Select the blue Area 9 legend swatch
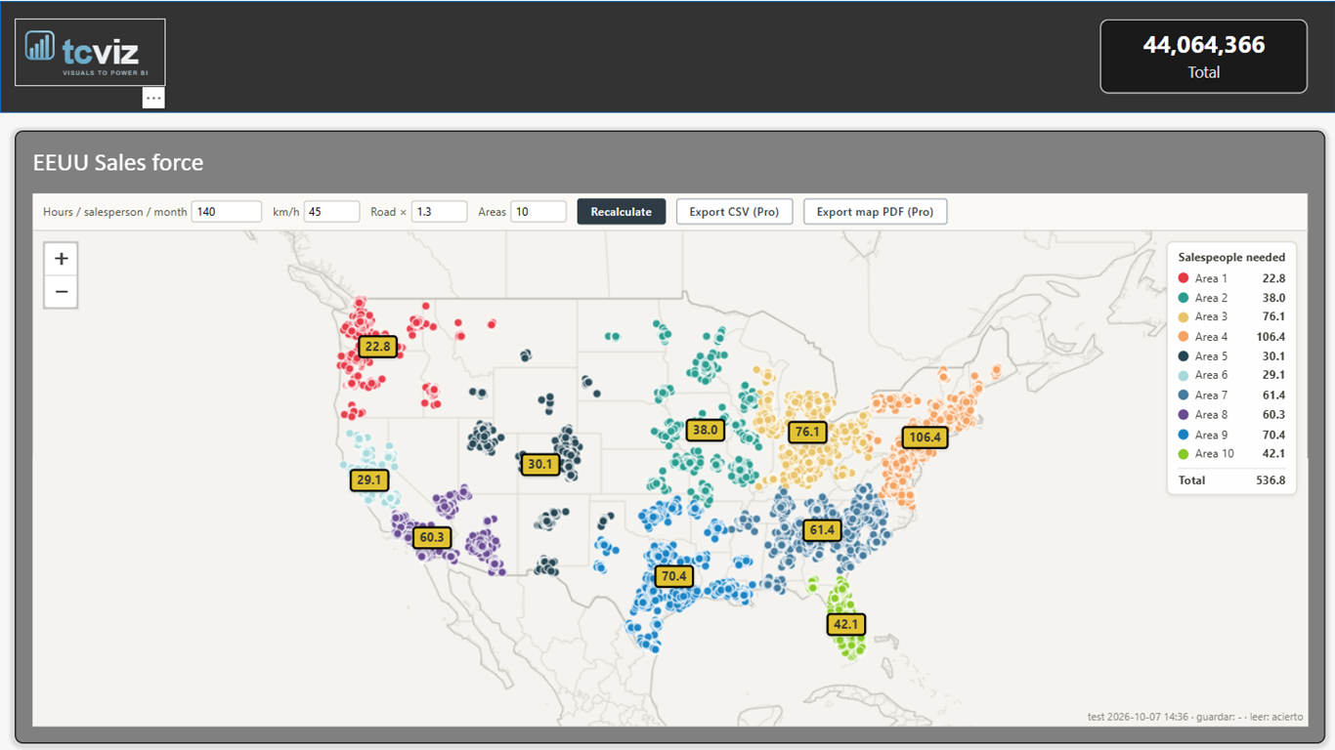The width and height of the screenshot is (1335, 750). [1184, 435]
